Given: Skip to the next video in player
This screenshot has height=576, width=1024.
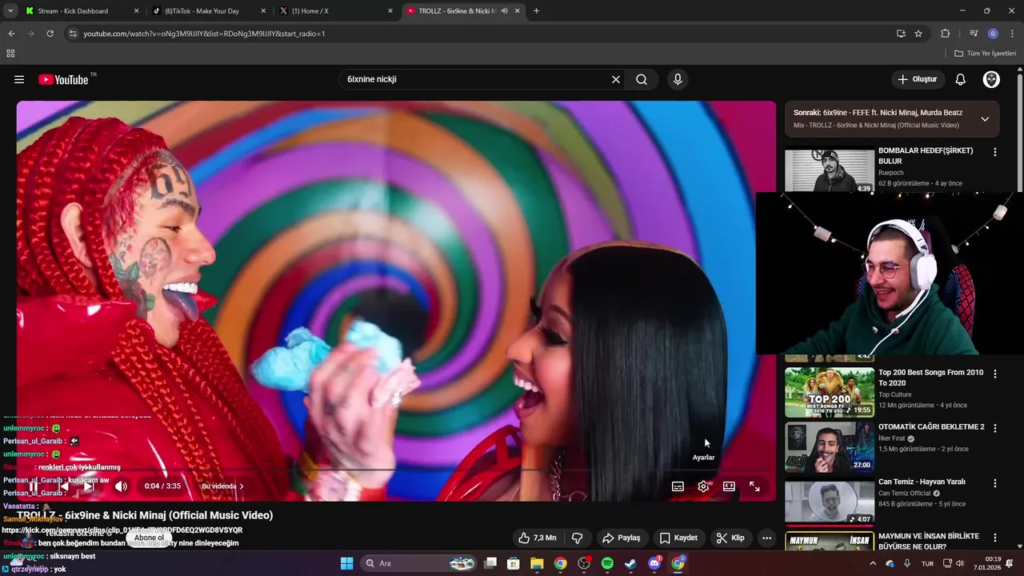Looking at the screenshot, I should point(89,486).
